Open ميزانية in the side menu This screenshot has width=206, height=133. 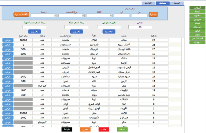coord(197,42)
